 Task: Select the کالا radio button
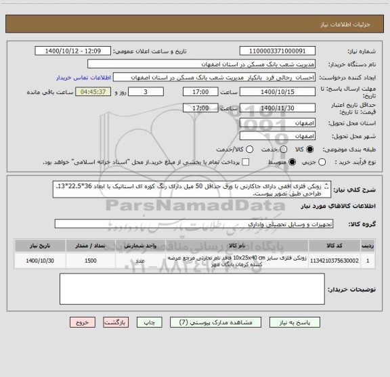point(310,149)
